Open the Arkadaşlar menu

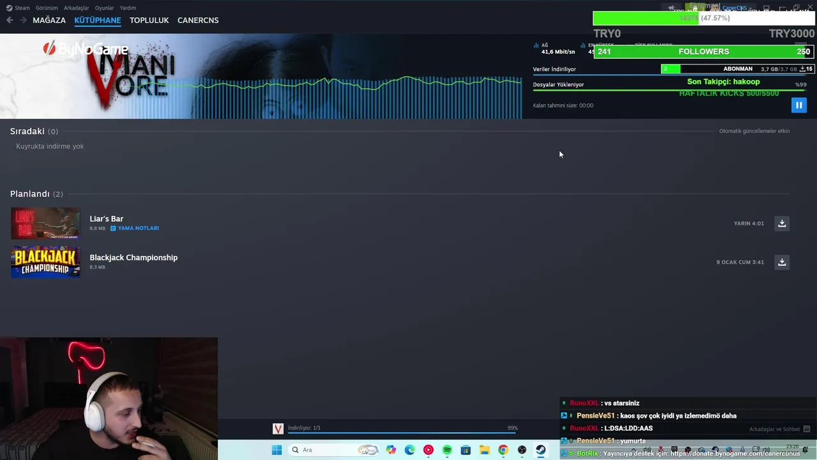77,8
